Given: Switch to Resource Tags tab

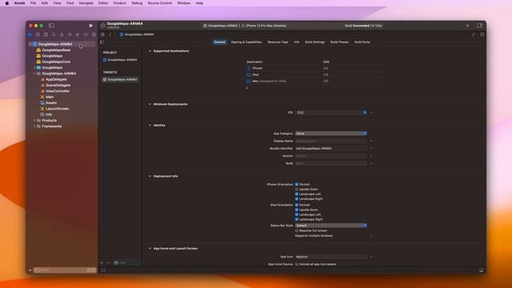Looking at the screenshot, I should pyautogui.click(x=278, y=42).
